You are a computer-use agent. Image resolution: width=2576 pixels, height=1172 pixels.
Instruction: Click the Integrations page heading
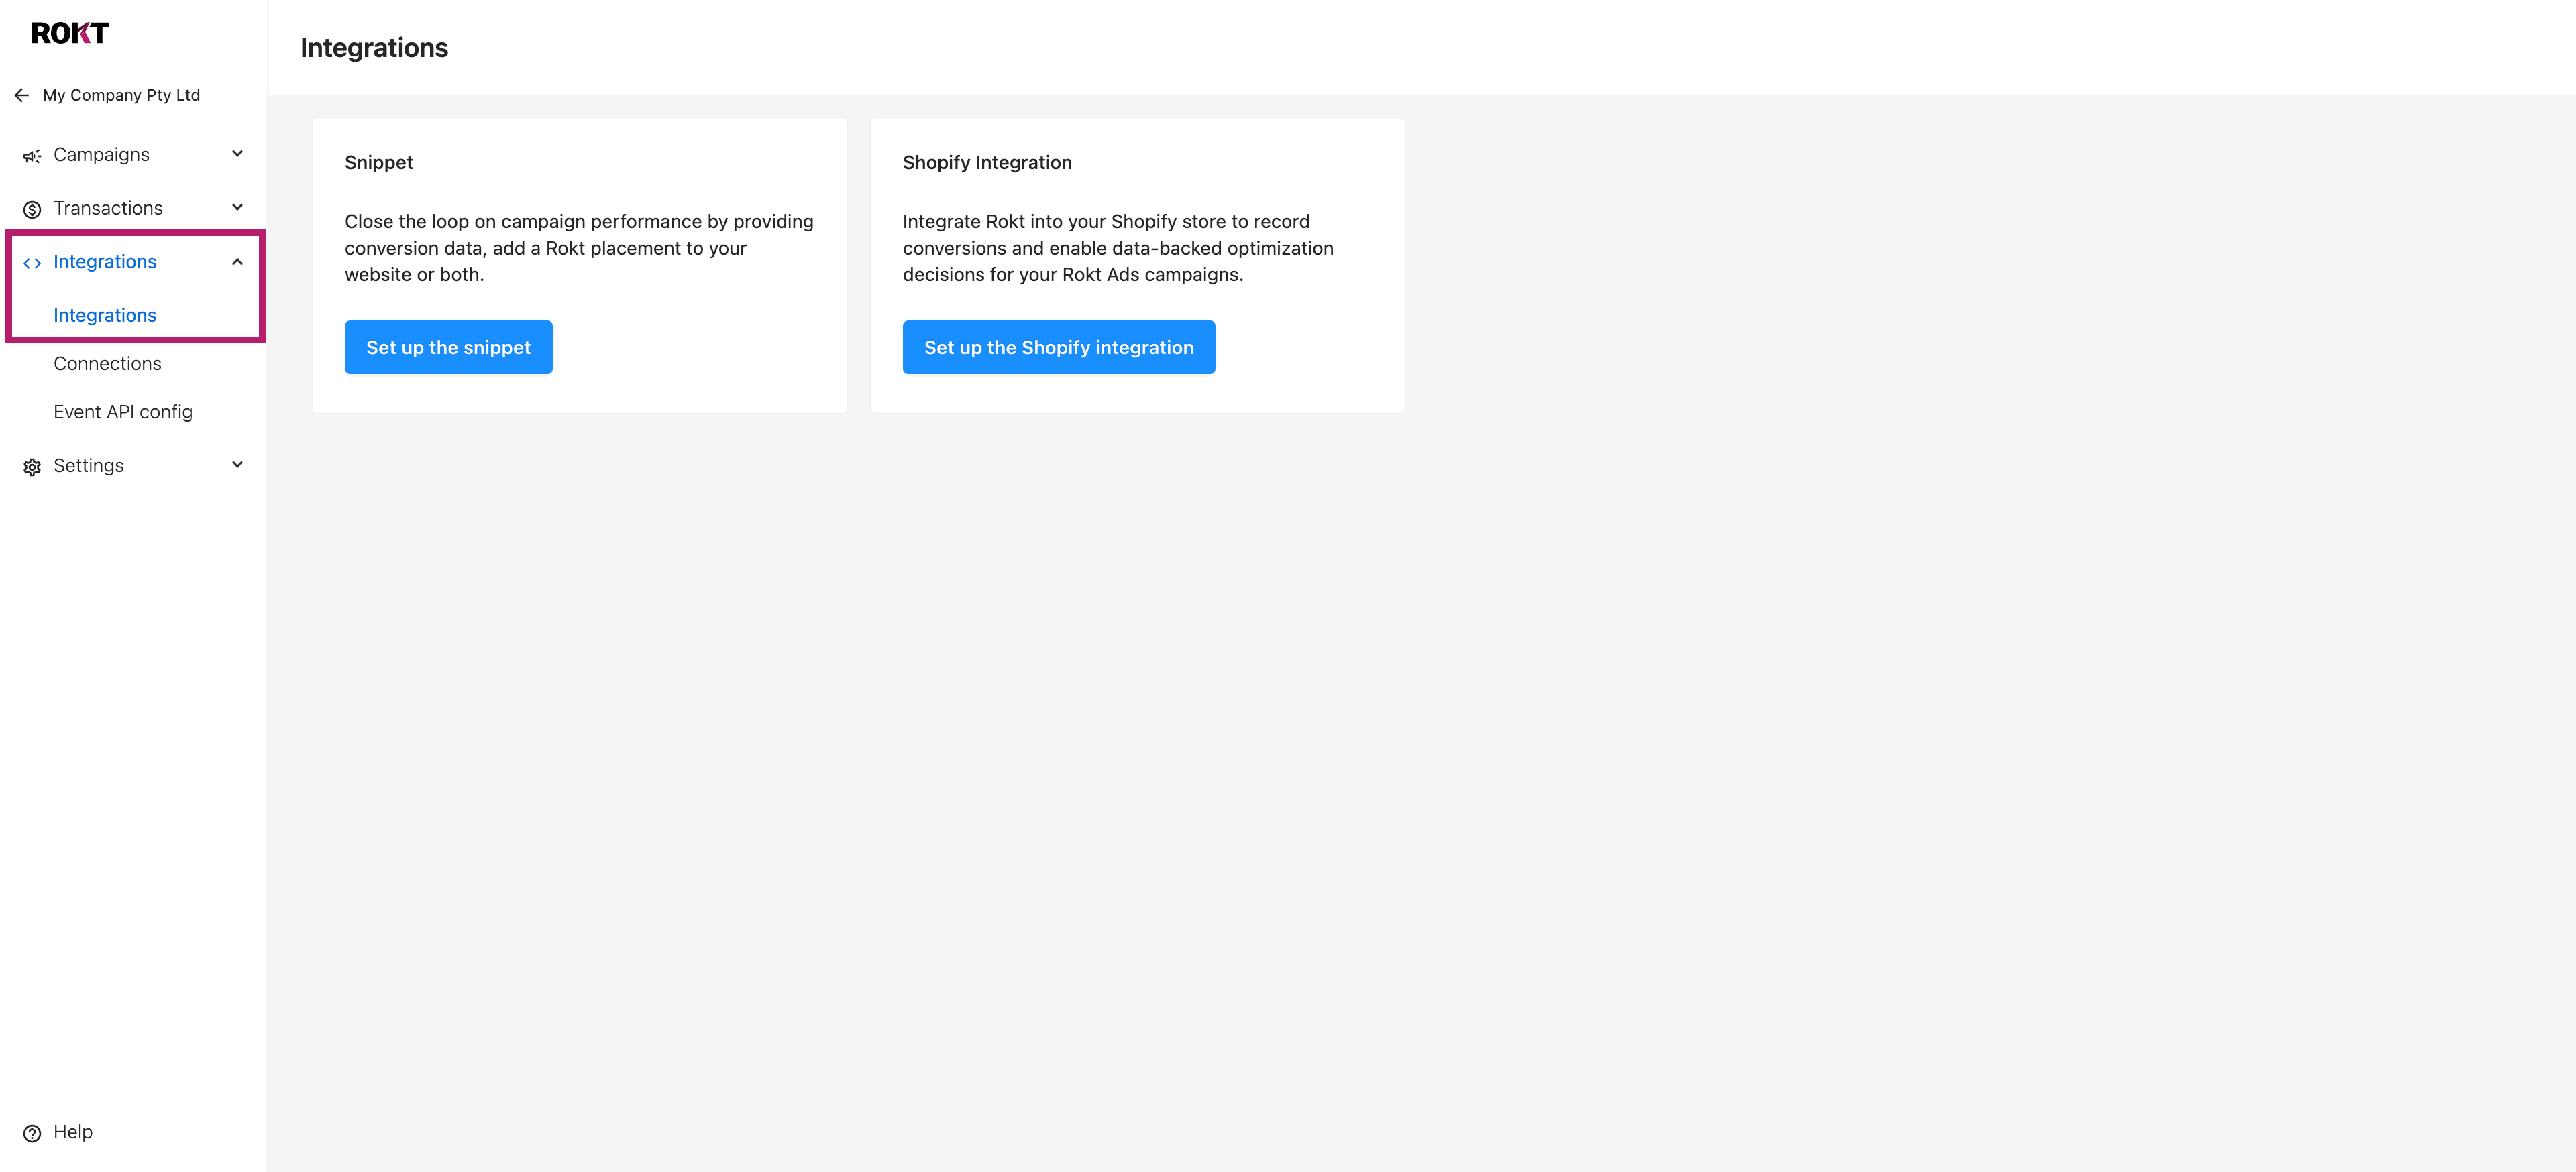(374, 48)
